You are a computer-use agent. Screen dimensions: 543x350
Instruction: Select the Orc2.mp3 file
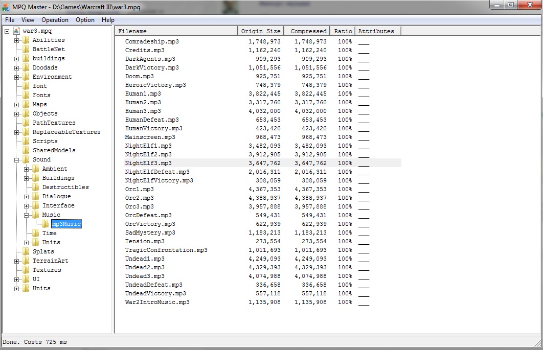point(140,198)
